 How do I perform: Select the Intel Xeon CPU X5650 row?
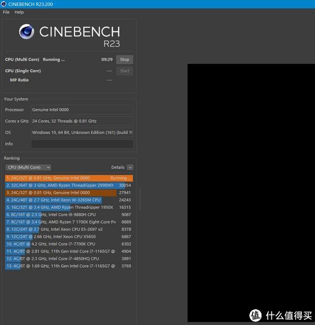tap(69, 237)
